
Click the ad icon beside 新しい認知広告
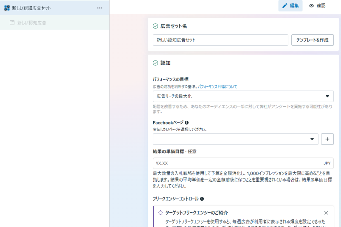point(12,22)
